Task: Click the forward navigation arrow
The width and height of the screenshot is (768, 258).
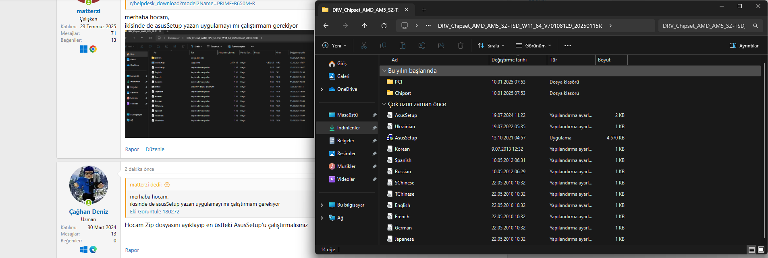Action: [x=345, y=26]
